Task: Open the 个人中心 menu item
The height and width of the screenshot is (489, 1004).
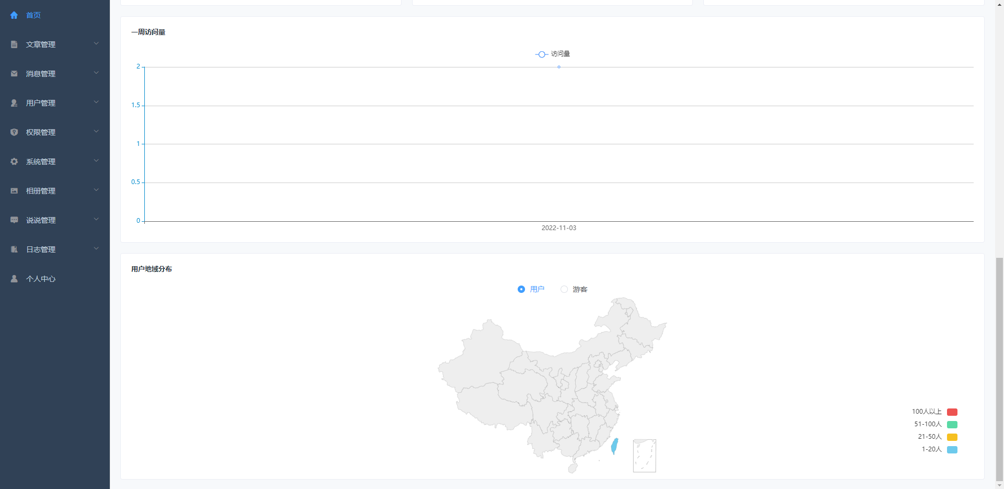Action: click(41, 279)
